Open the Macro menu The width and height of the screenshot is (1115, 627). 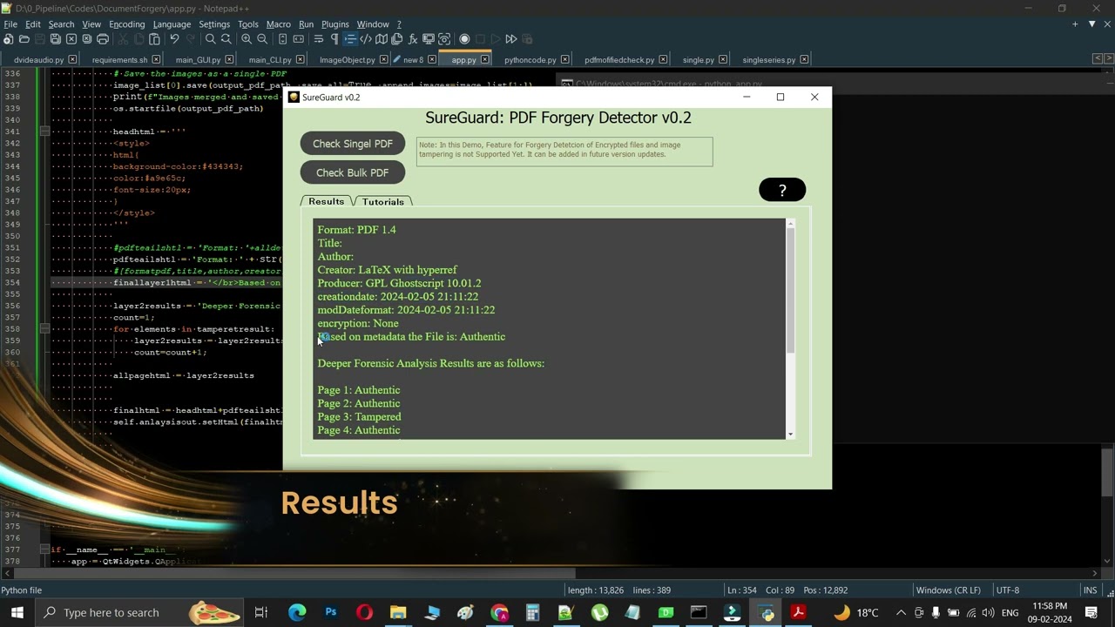(x=278, y=24)
